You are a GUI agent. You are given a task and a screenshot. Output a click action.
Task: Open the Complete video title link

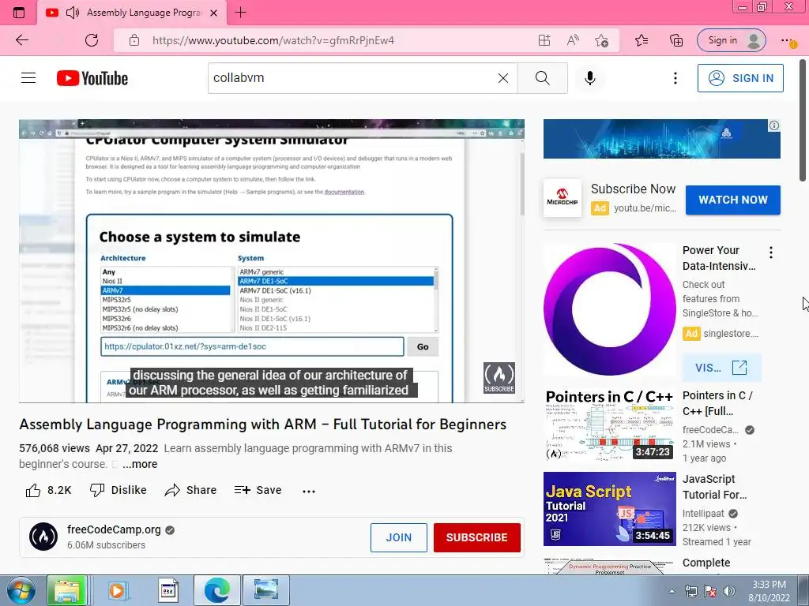(x=706, y=563)
